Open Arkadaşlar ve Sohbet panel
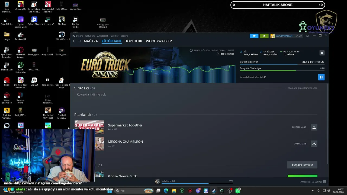This screenshot has height=195, width=347. tap(313, 182)
